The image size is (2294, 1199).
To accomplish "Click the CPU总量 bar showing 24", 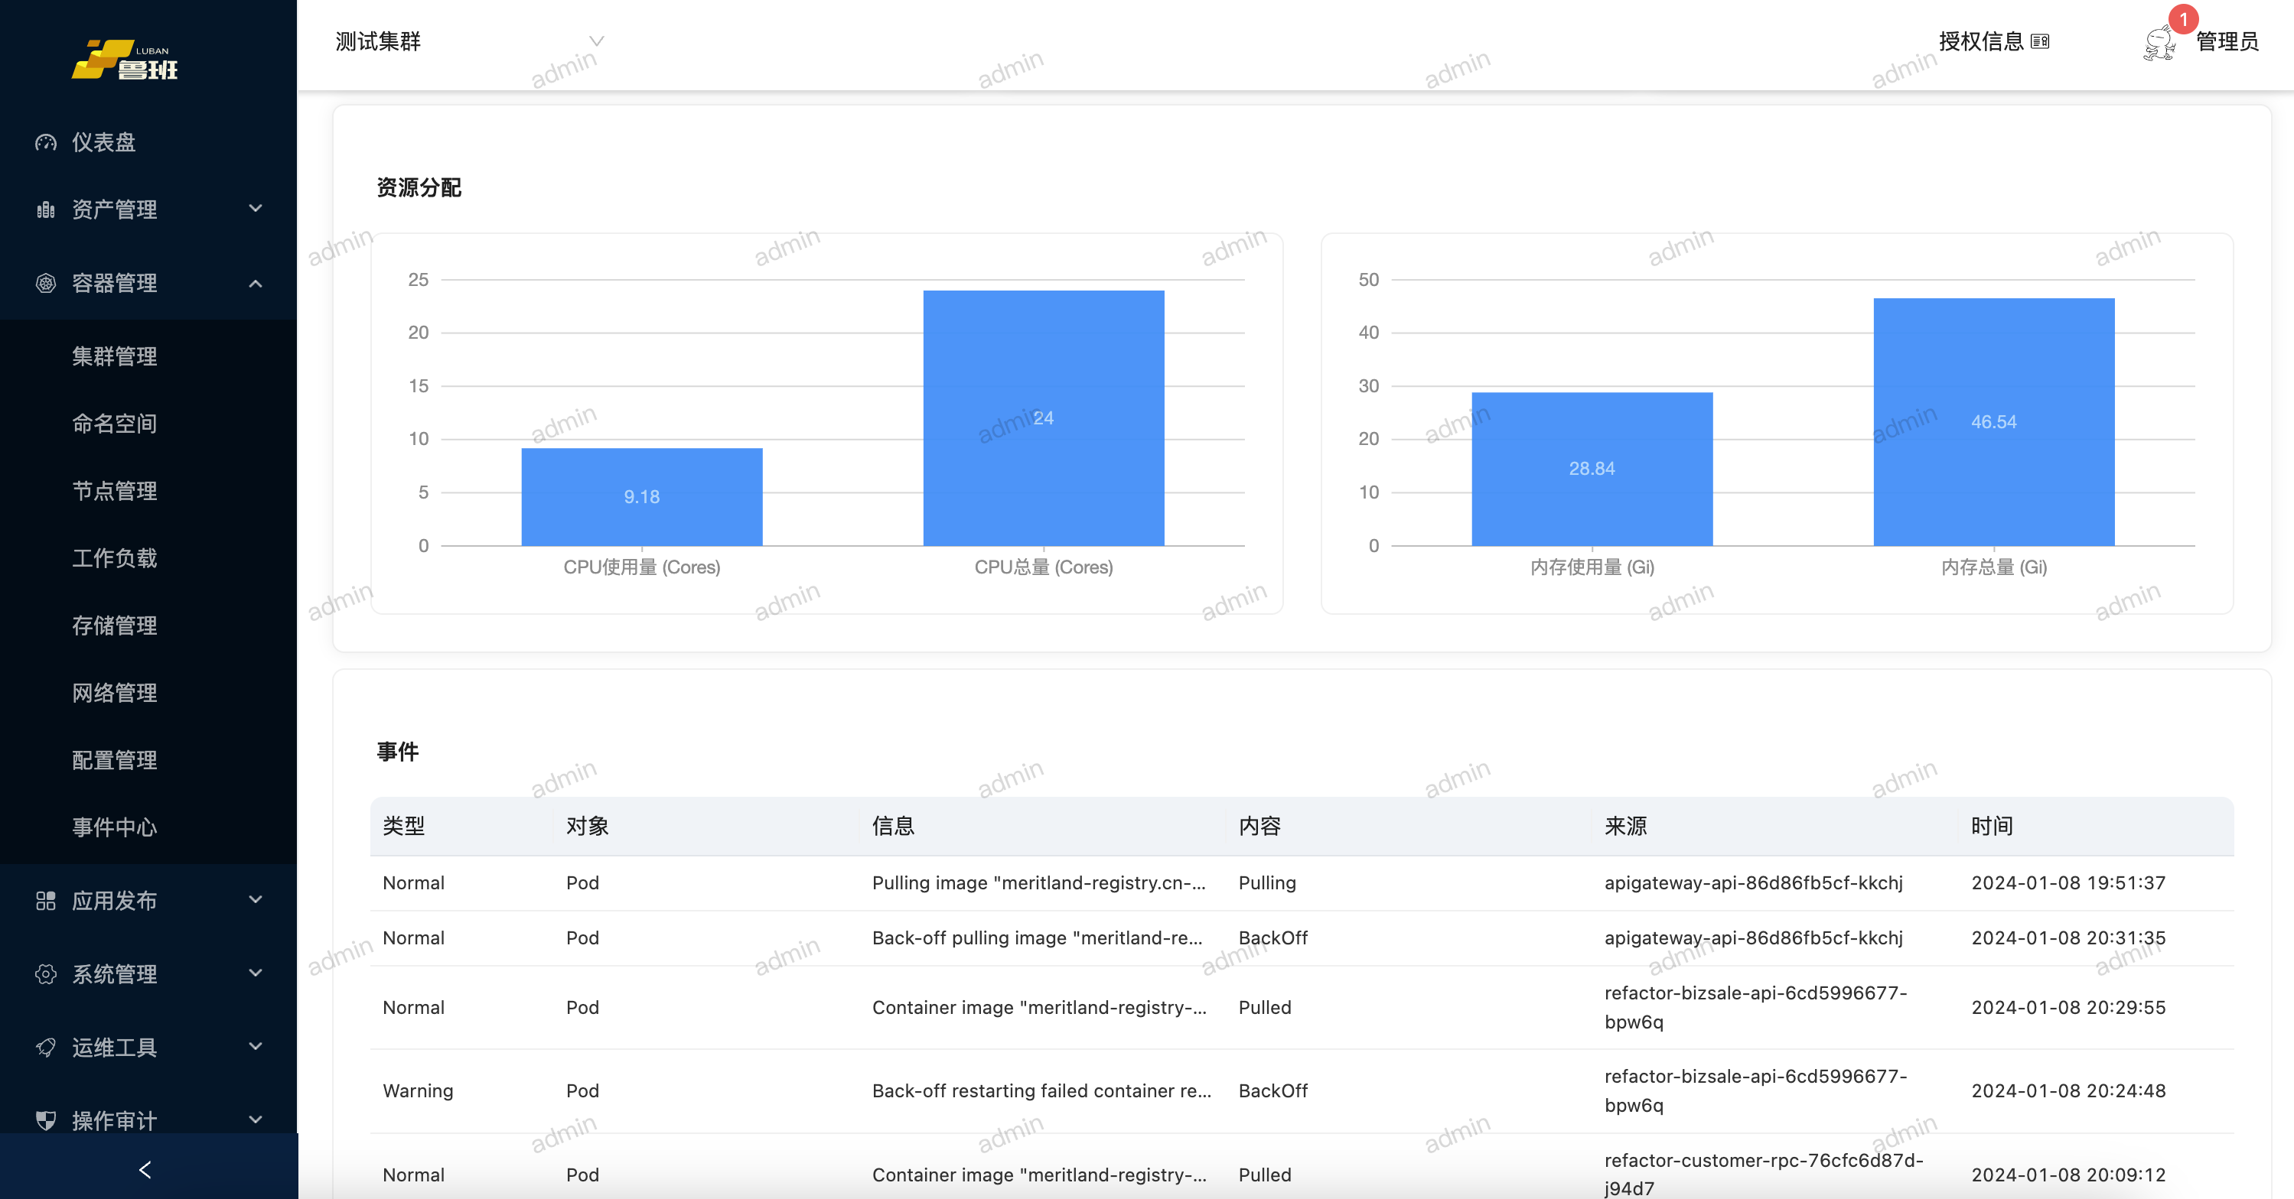I will tap(1043, 418).
